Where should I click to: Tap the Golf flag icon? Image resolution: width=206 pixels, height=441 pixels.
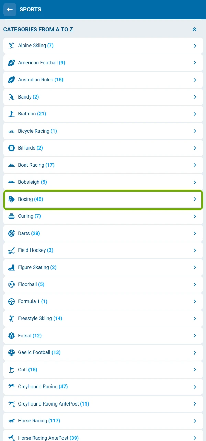click(12, 370)
